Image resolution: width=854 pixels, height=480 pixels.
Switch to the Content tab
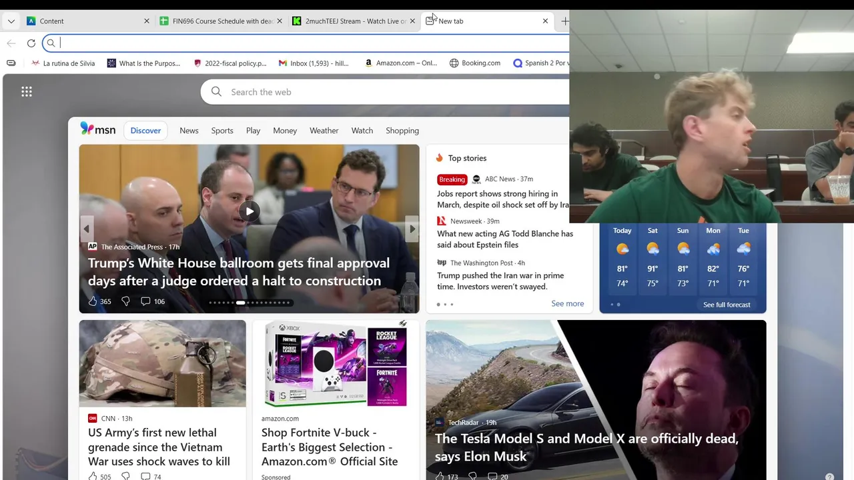pos(87,21)
